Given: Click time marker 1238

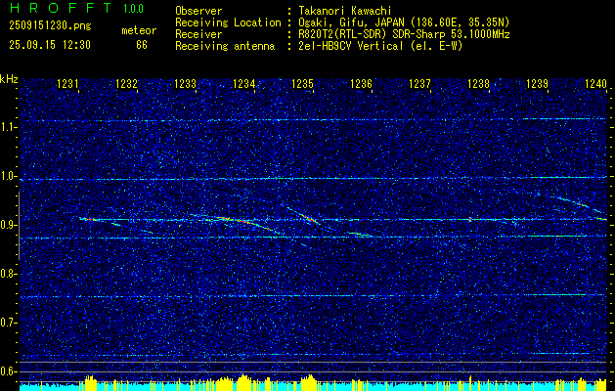Looking at the screenshot, I should click(478, 83).
